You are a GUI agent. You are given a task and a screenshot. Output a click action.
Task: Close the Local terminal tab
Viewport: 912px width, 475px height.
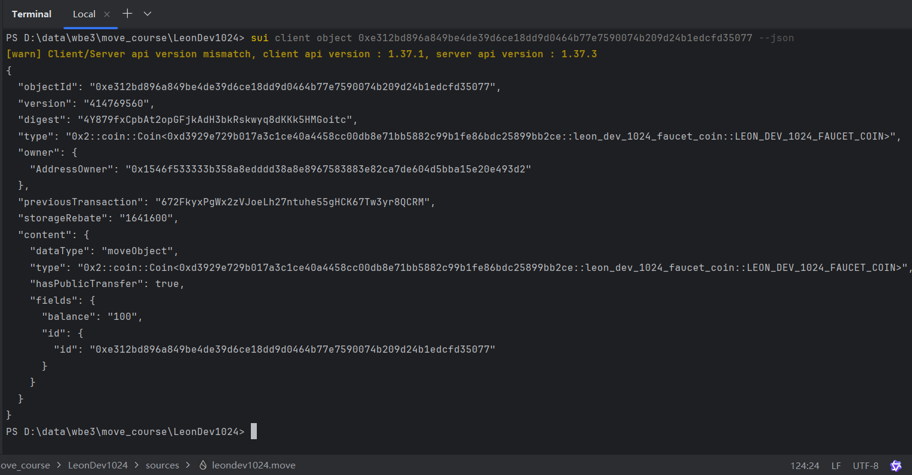pos(107,14)
